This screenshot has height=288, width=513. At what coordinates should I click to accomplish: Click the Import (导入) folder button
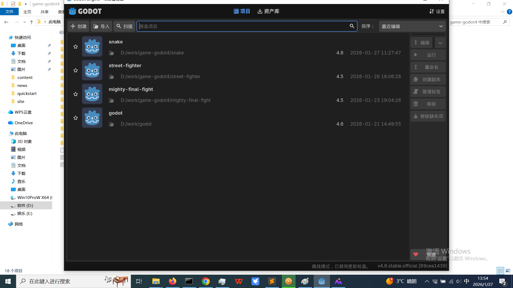[101, 26]
